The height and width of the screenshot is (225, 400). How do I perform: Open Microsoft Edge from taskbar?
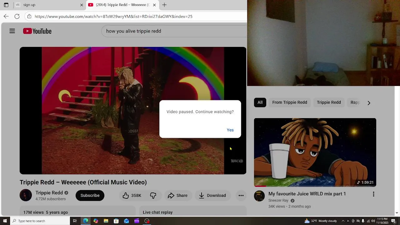click(85, 221)
